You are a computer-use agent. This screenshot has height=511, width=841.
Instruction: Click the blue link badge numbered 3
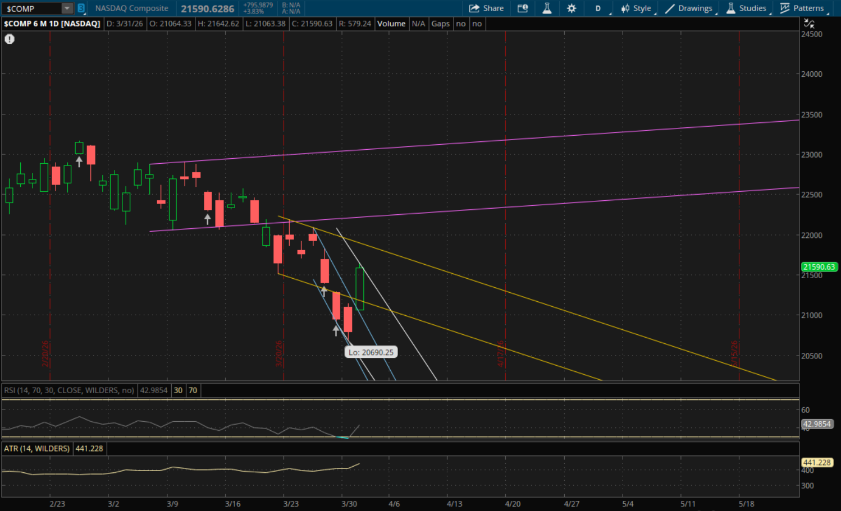tap(81, 8)
